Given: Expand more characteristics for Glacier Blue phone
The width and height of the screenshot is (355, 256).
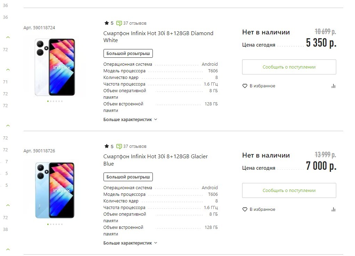Looking at the screenshot, I should [x=130, y=243].
